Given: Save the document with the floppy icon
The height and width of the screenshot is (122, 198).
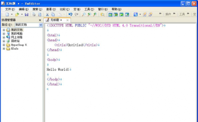Looking at the screenshot, I should point(26,14).
